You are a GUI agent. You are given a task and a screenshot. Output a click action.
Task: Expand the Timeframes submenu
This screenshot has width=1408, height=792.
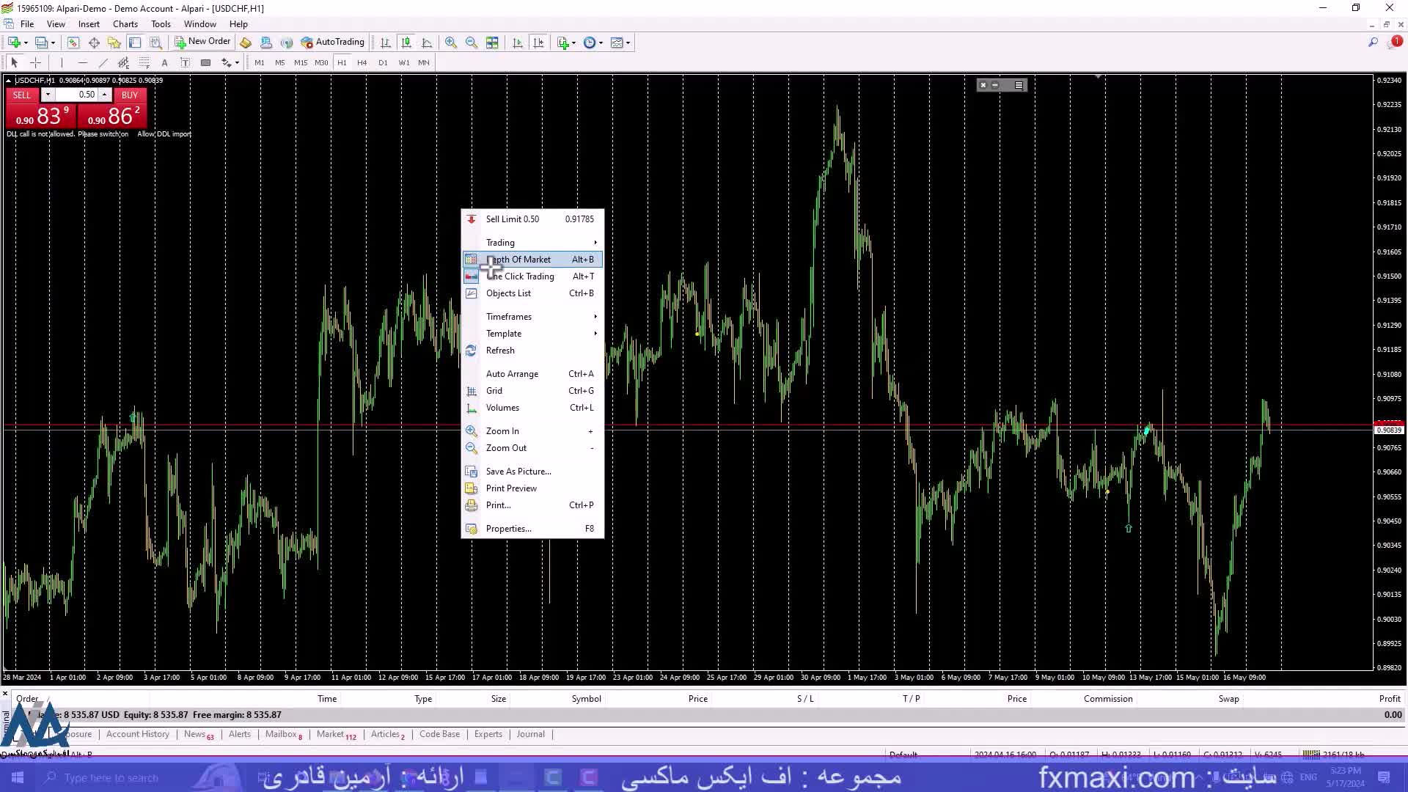509,317
